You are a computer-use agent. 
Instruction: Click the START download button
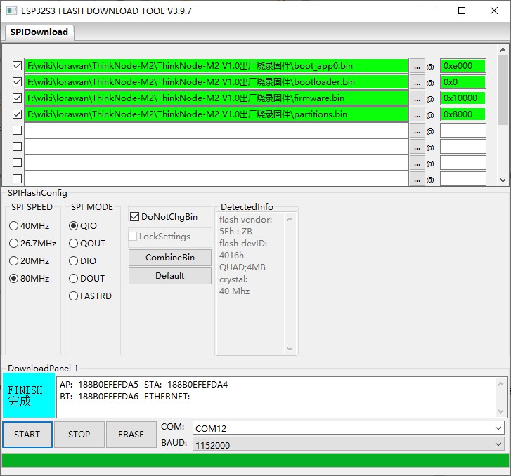pos(27,435)
